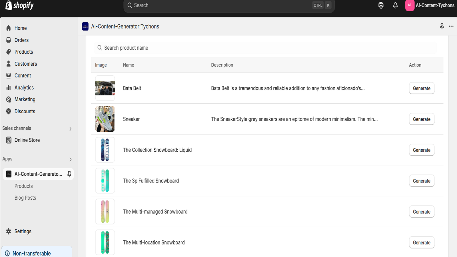Image resolution: width=457 pixels, height=257 pixels.
Task: Click the AI-Content-Generator app icon in sidebar
Action: pyautogui.click(x=9, y=174)
